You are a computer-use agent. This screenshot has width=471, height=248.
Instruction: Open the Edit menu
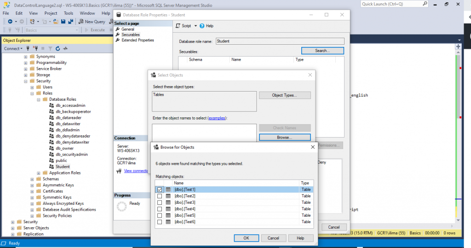pyautogui.click(x=19, y=13)
